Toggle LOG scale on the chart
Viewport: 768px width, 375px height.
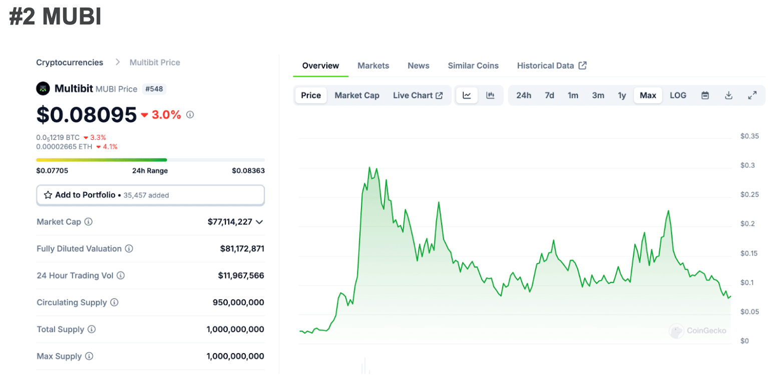point(678,95)
